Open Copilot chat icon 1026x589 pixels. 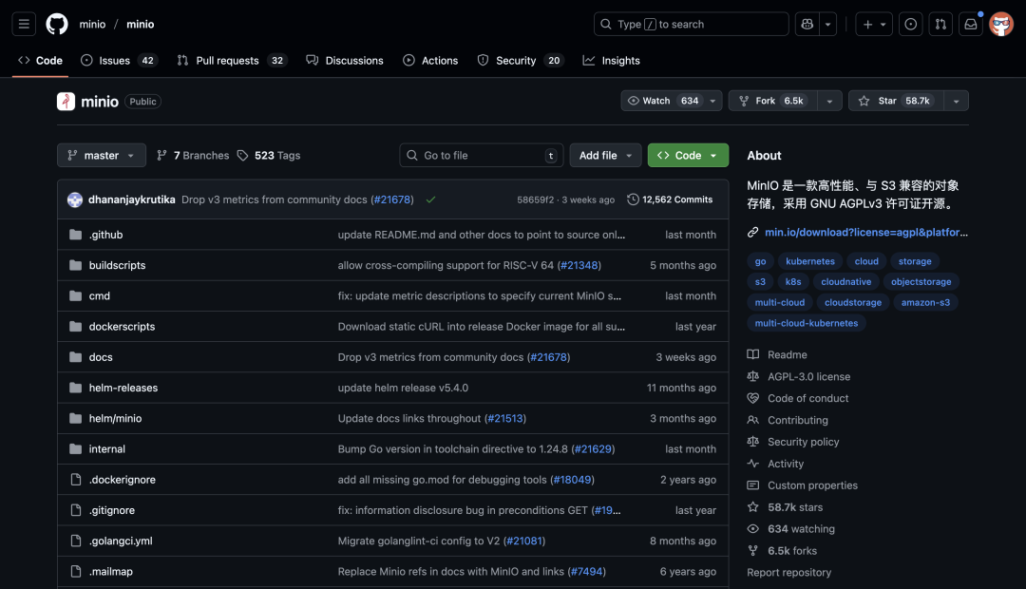point(807,24)
